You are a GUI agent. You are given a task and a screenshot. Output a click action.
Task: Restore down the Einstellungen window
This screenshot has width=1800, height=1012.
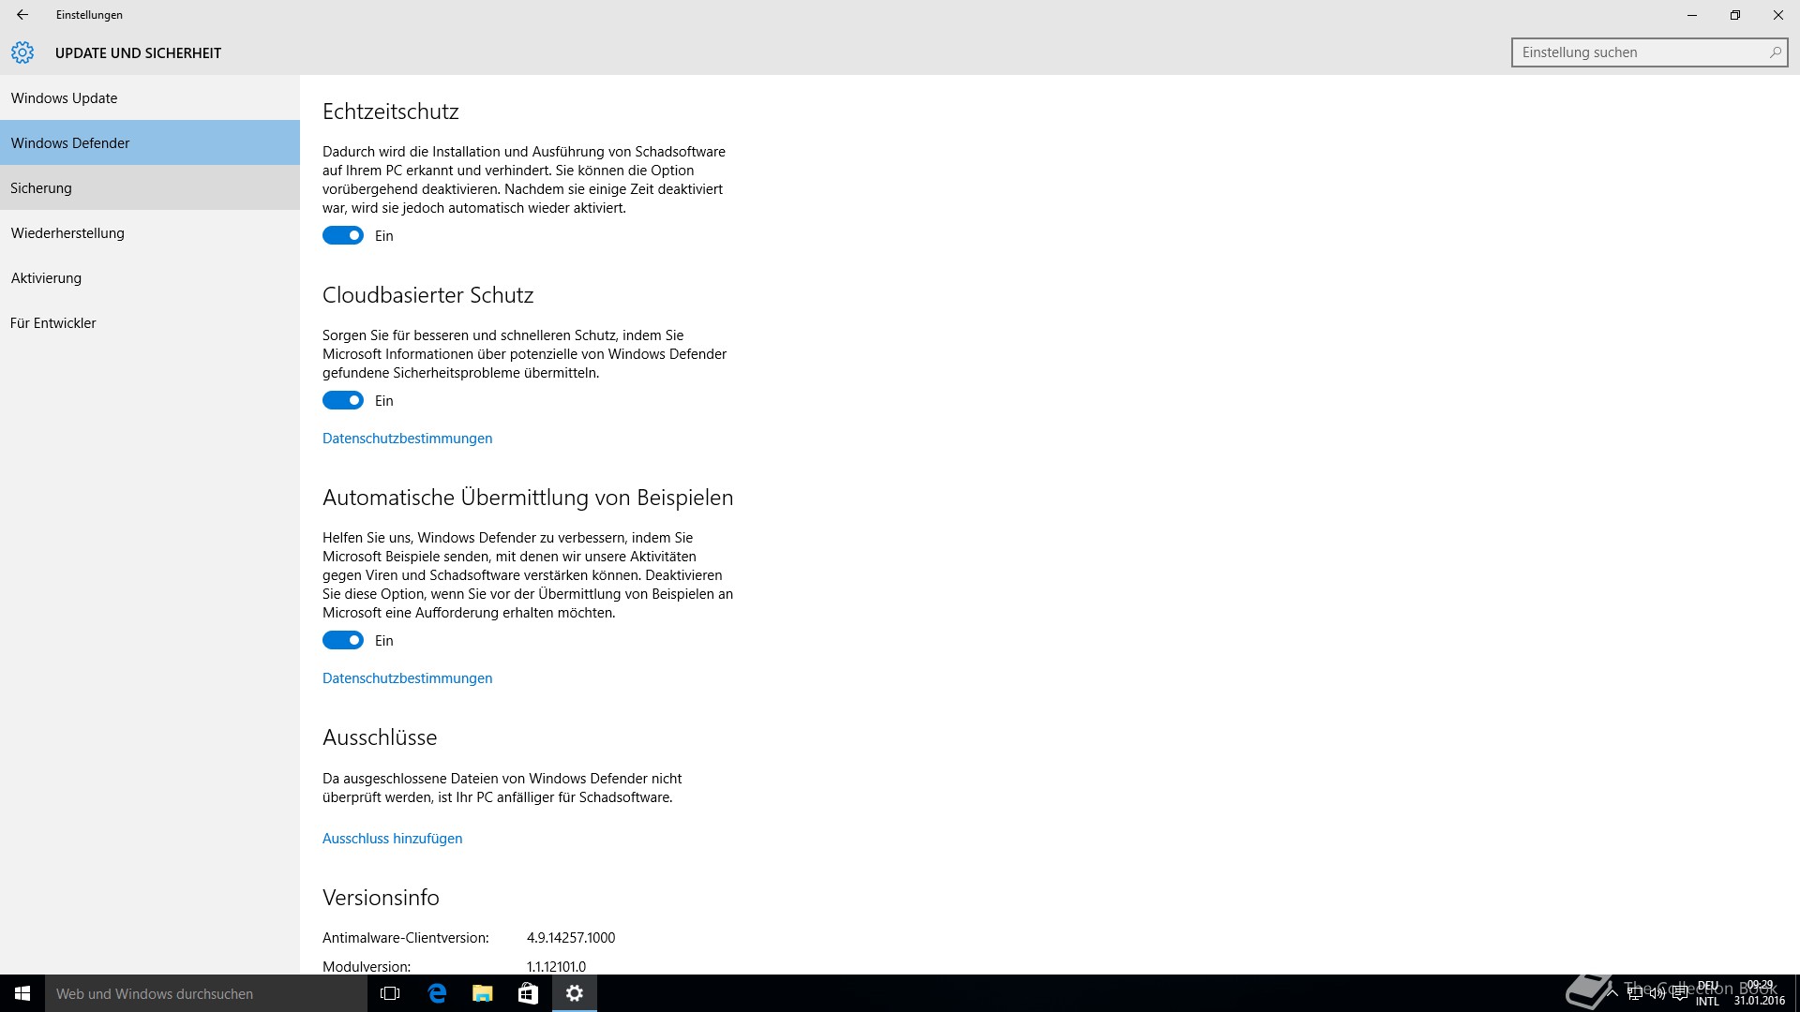point(1735,15)
